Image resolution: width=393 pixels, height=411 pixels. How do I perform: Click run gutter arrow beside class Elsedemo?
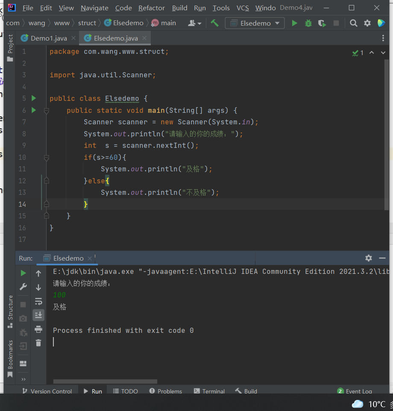[x=34, y=98]
